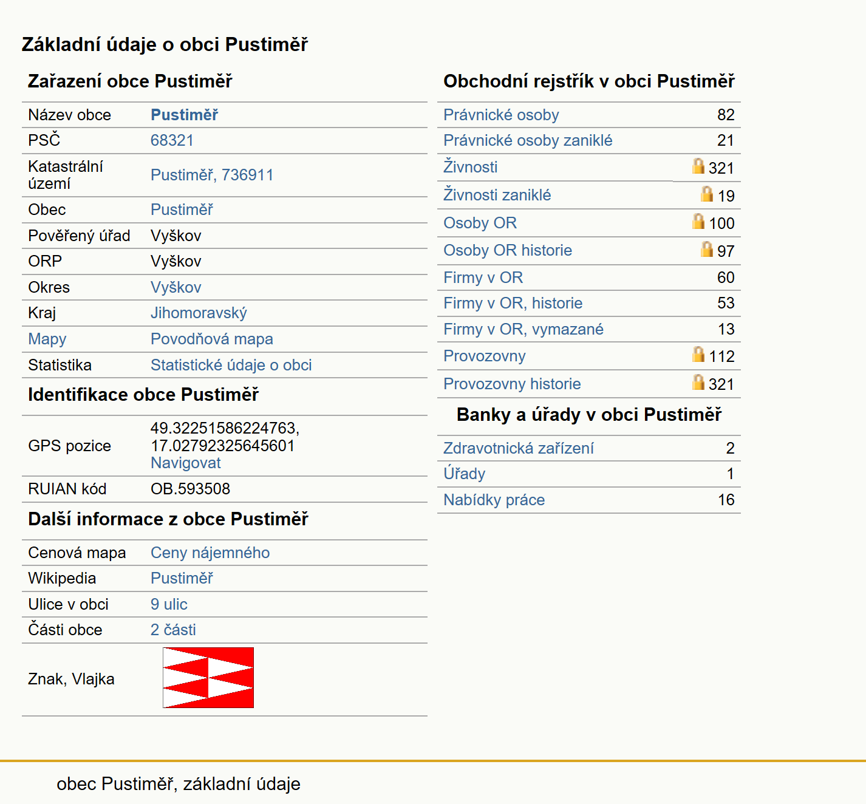Open Firmy v OR, vymazané link
The image size is (866, 804).
click(523, 329)
